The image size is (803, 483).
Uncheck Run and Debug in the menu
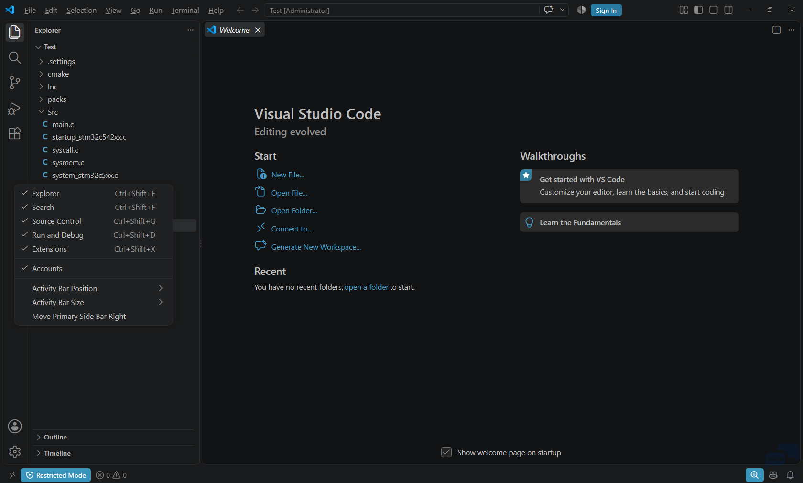tap(94, 235)
